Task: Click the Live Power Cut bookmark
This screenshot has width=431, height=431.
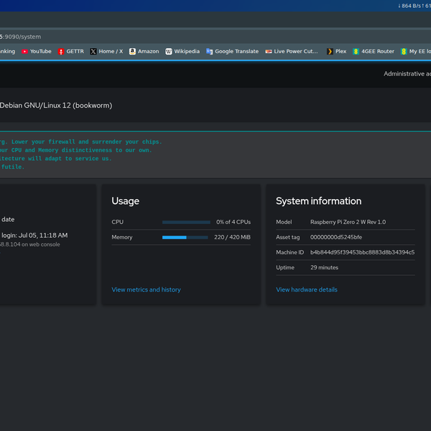Action: 291,52
